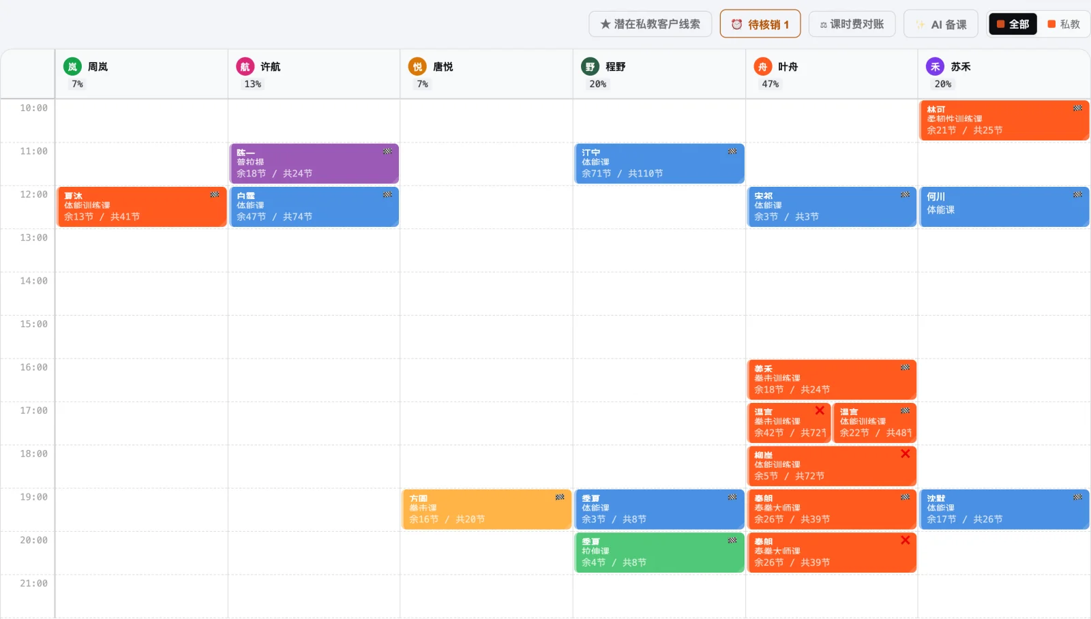Click the checkered flag on 江宁's 体能课 card
1091x619 pixels.
[x=732, y=151]
